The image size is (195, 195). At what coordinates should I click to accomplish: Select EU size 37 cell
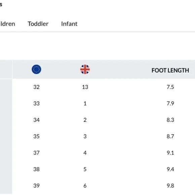tap(36, 153)
